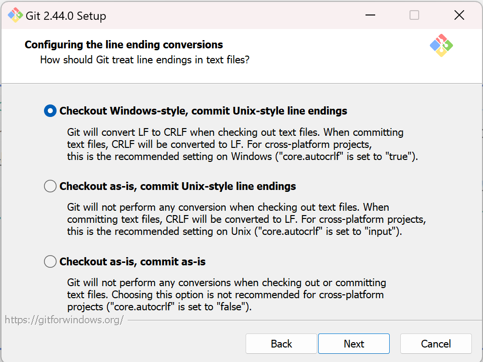Enable the Checkout as-is, commit as-is radio button
The height and width of the screenshot is (362, 483).
[50, 261]
